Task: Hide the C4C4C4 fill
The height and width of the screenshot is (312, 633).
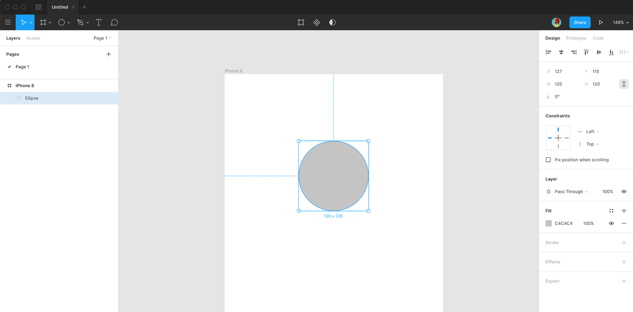Action: 611,224
